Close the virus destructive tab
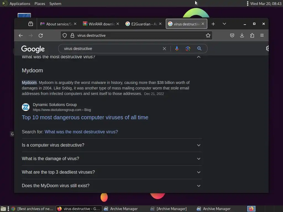283x212 pixels. 203,24
